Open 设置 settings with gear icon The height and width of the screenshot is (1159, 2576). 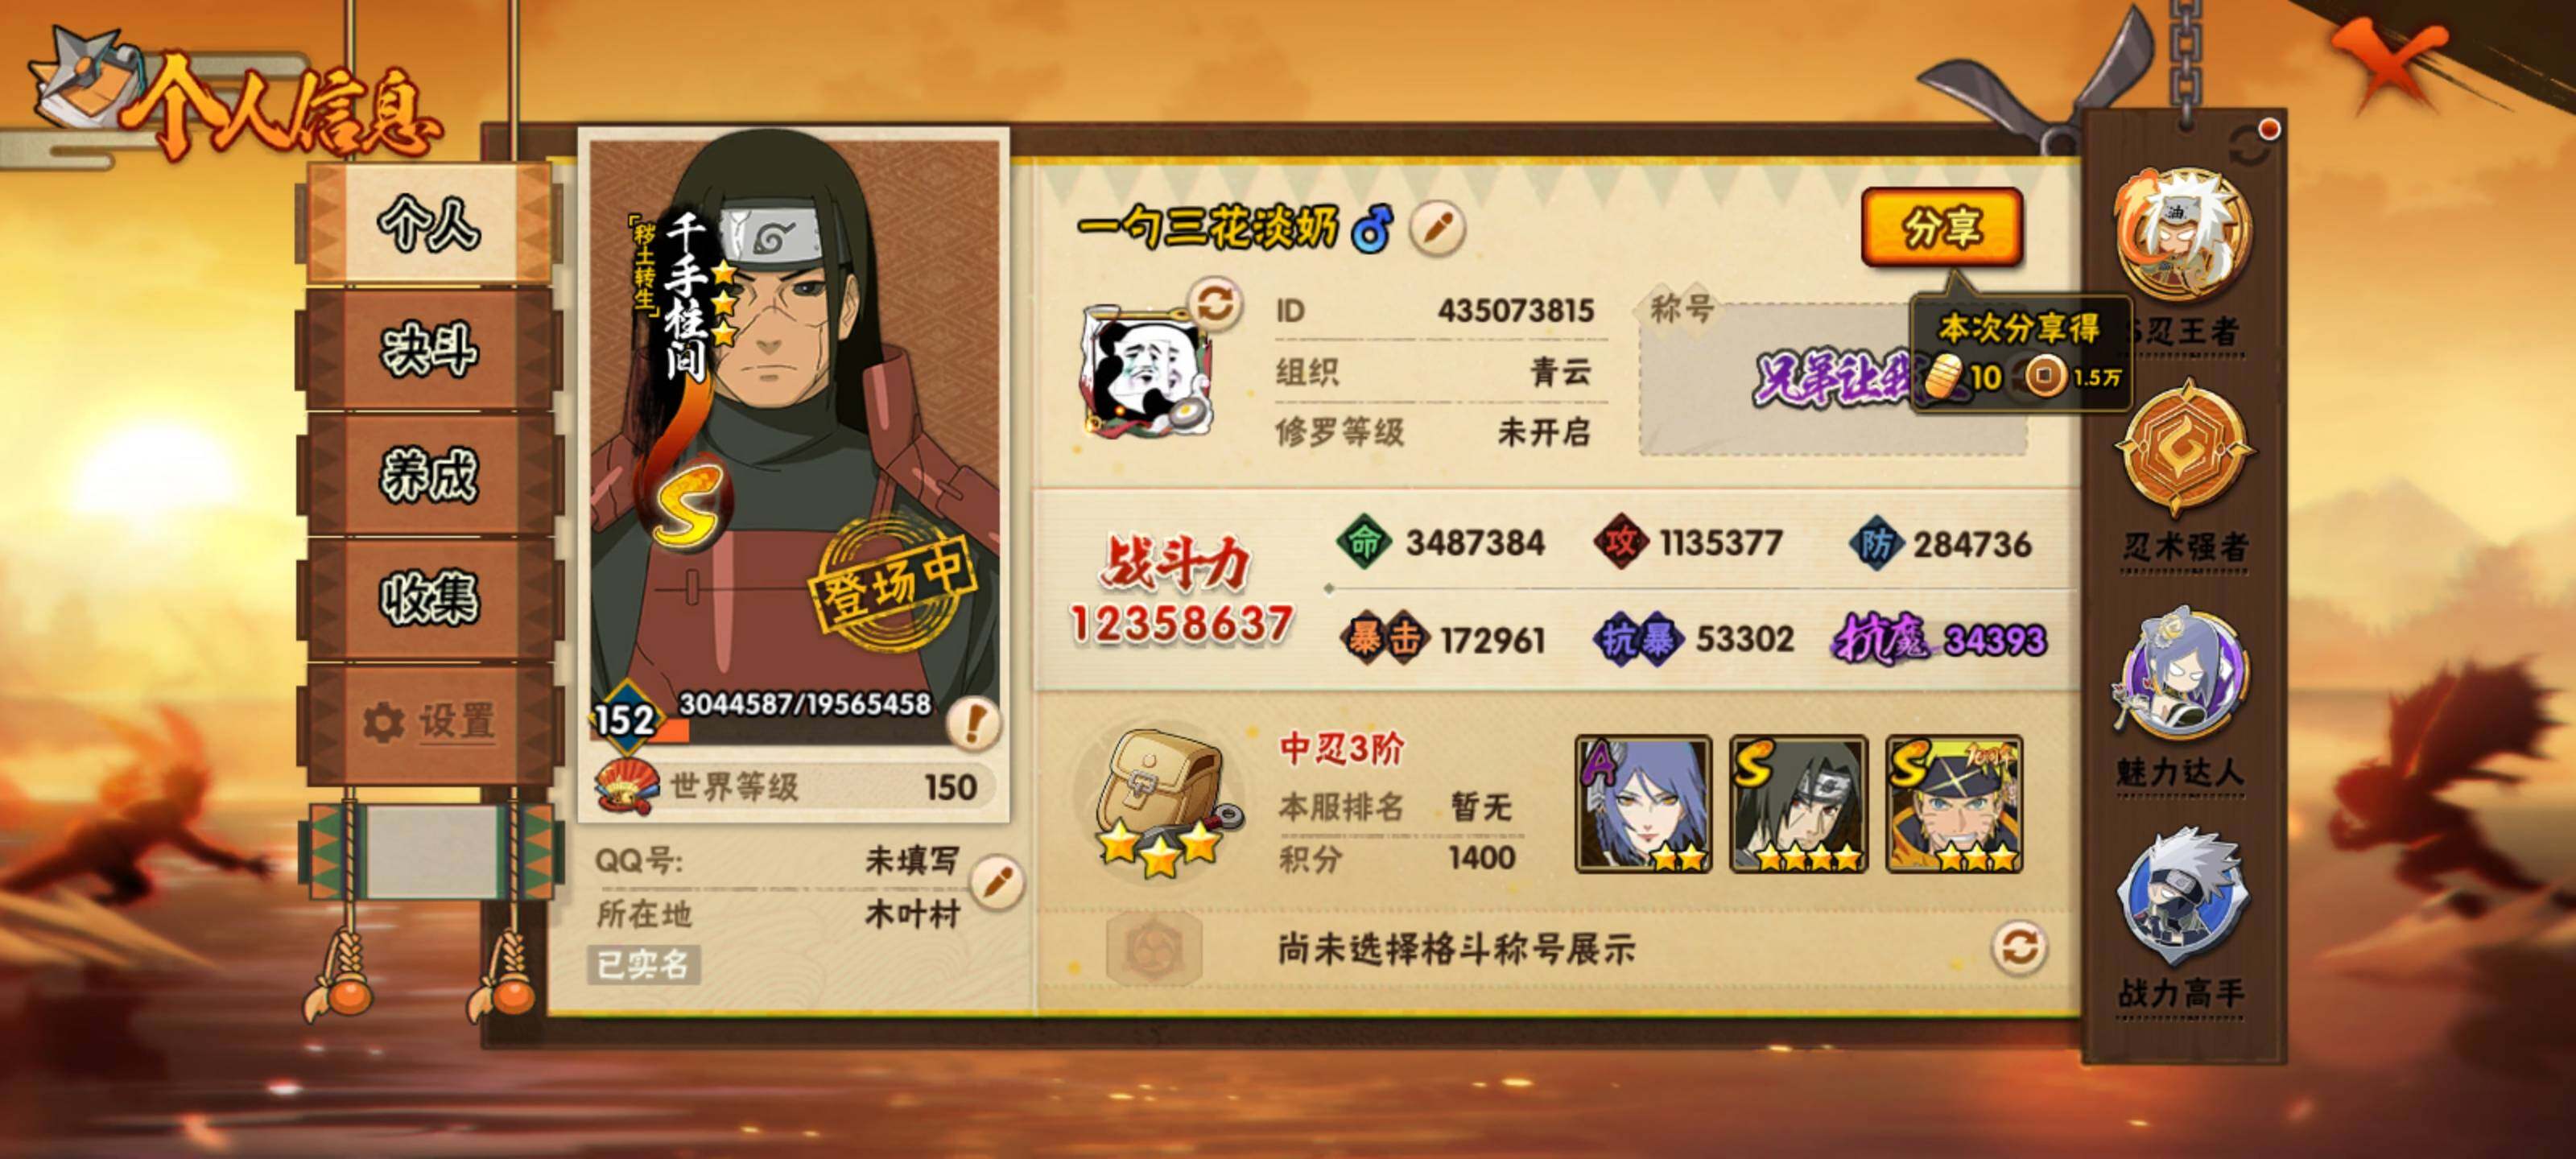coord(429,721)
